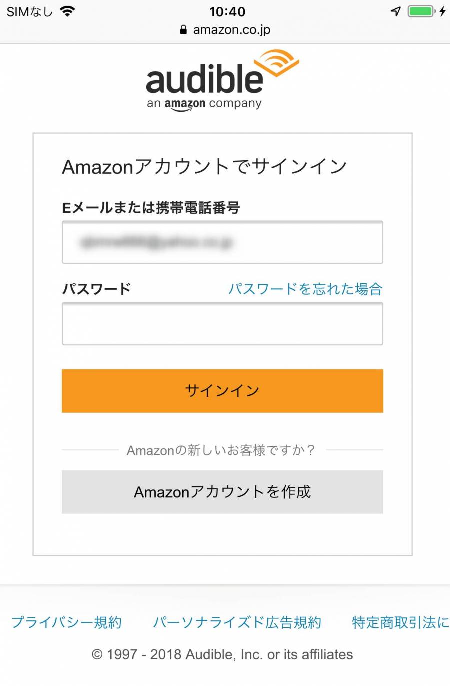Click the orange サインイン button
The image size is (450, 686).
pos(222,391)
